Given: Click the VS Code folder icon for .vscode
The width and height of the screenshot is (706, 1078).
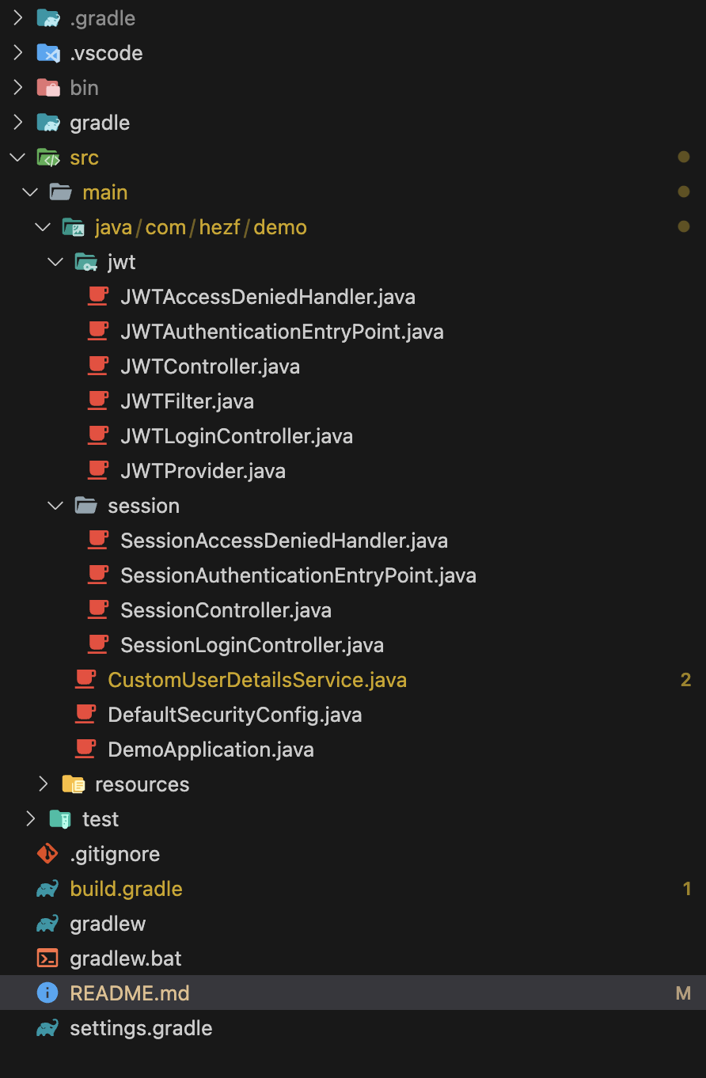Looking at the screenshot, I should (x=48, y=53).
